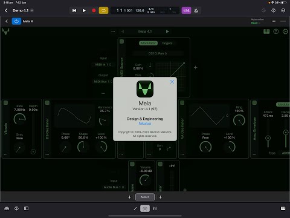Open VA Oscillator three-dots menu
The height and width of the screenshot is (218, 290).
click(x=182, y=155)
